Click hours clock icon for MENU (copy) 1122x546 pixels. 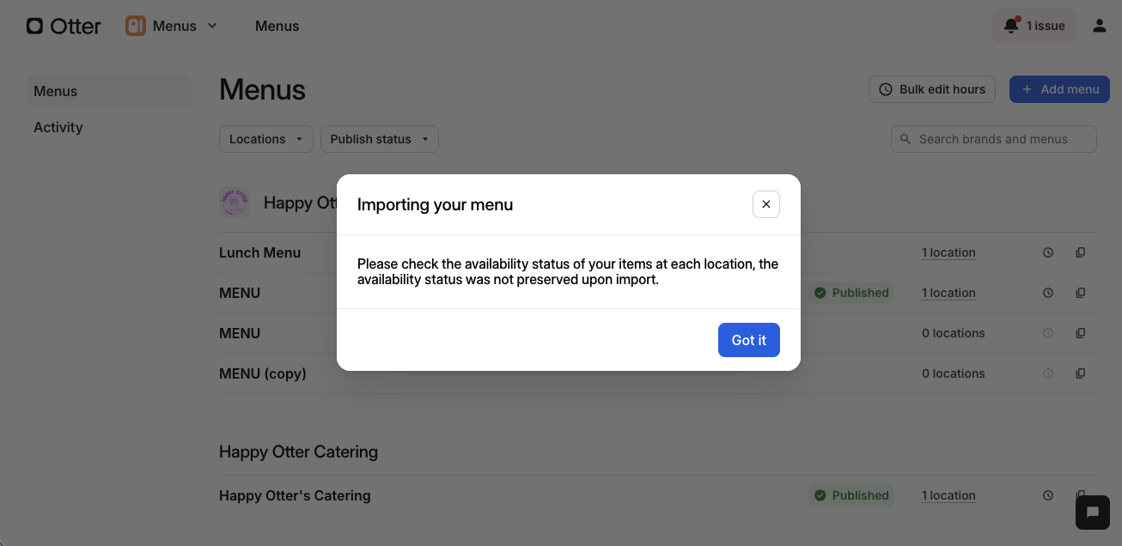[1048, 373]
